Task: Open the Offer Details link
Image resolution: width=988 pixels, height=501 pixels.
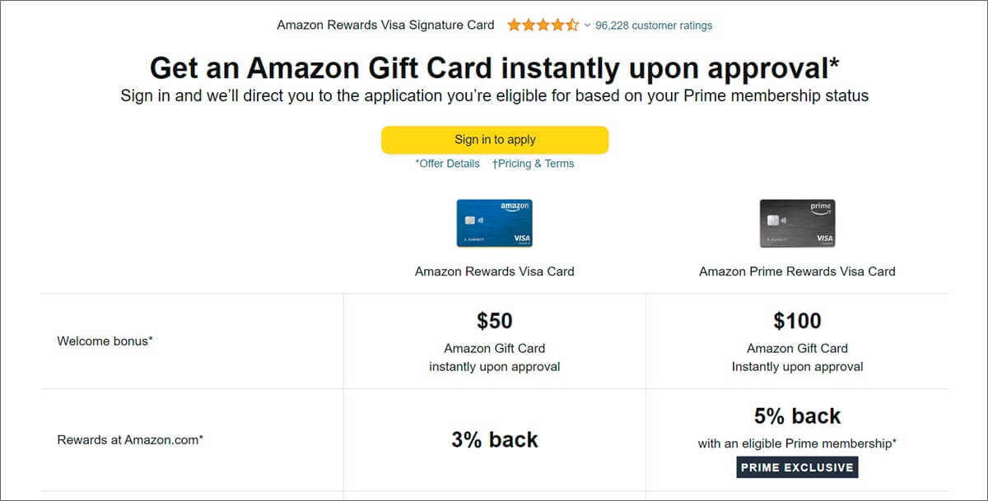Action: coord(448,164)
